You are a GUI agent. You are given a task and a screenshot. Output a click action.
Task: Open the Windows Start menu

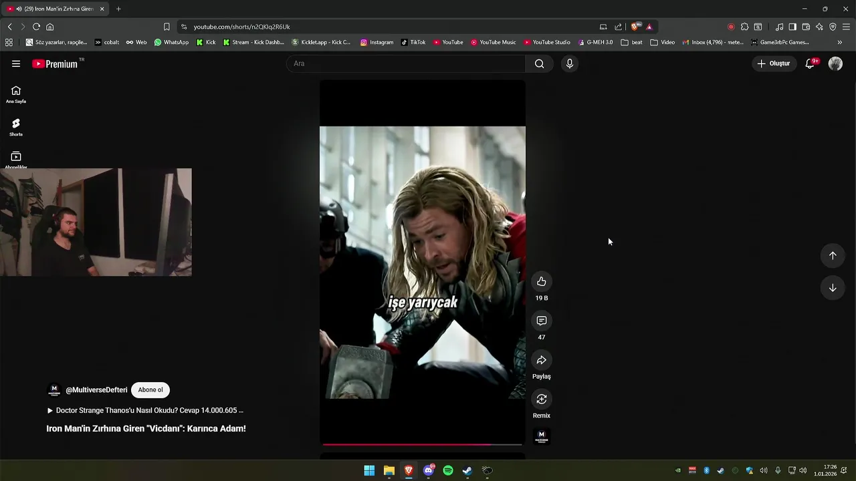pos(369,470)
